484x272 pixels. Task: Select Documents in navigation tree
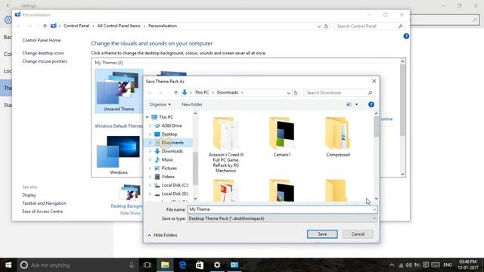pyautogui.click(x=172, y=143)
